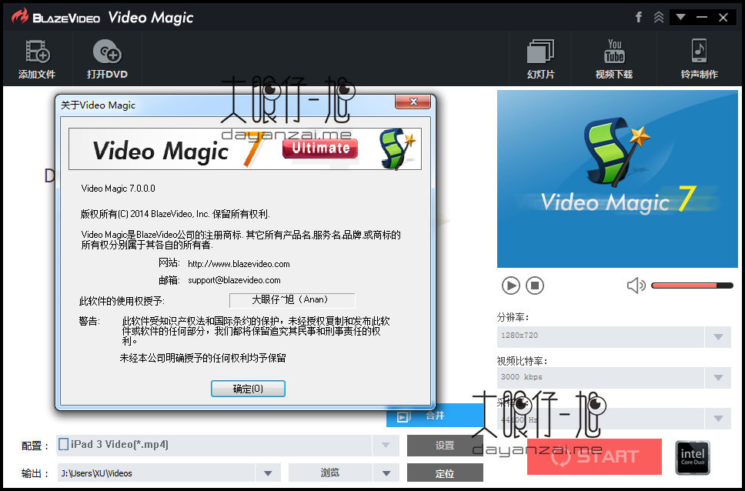Mute the volume speaker icon
The width and height of the screenshot is (745, 491).
tap(636, 286)
